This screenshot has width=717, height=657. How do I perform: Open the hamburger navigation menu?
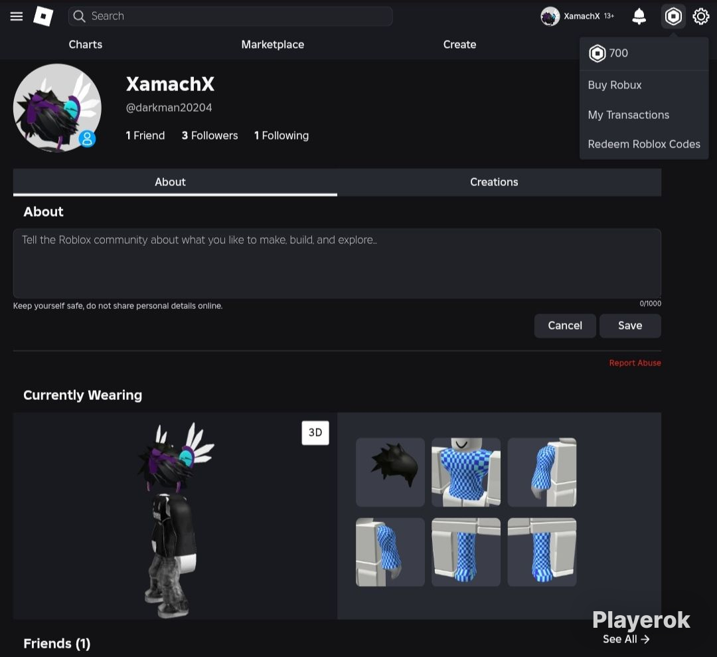(17, 17)
